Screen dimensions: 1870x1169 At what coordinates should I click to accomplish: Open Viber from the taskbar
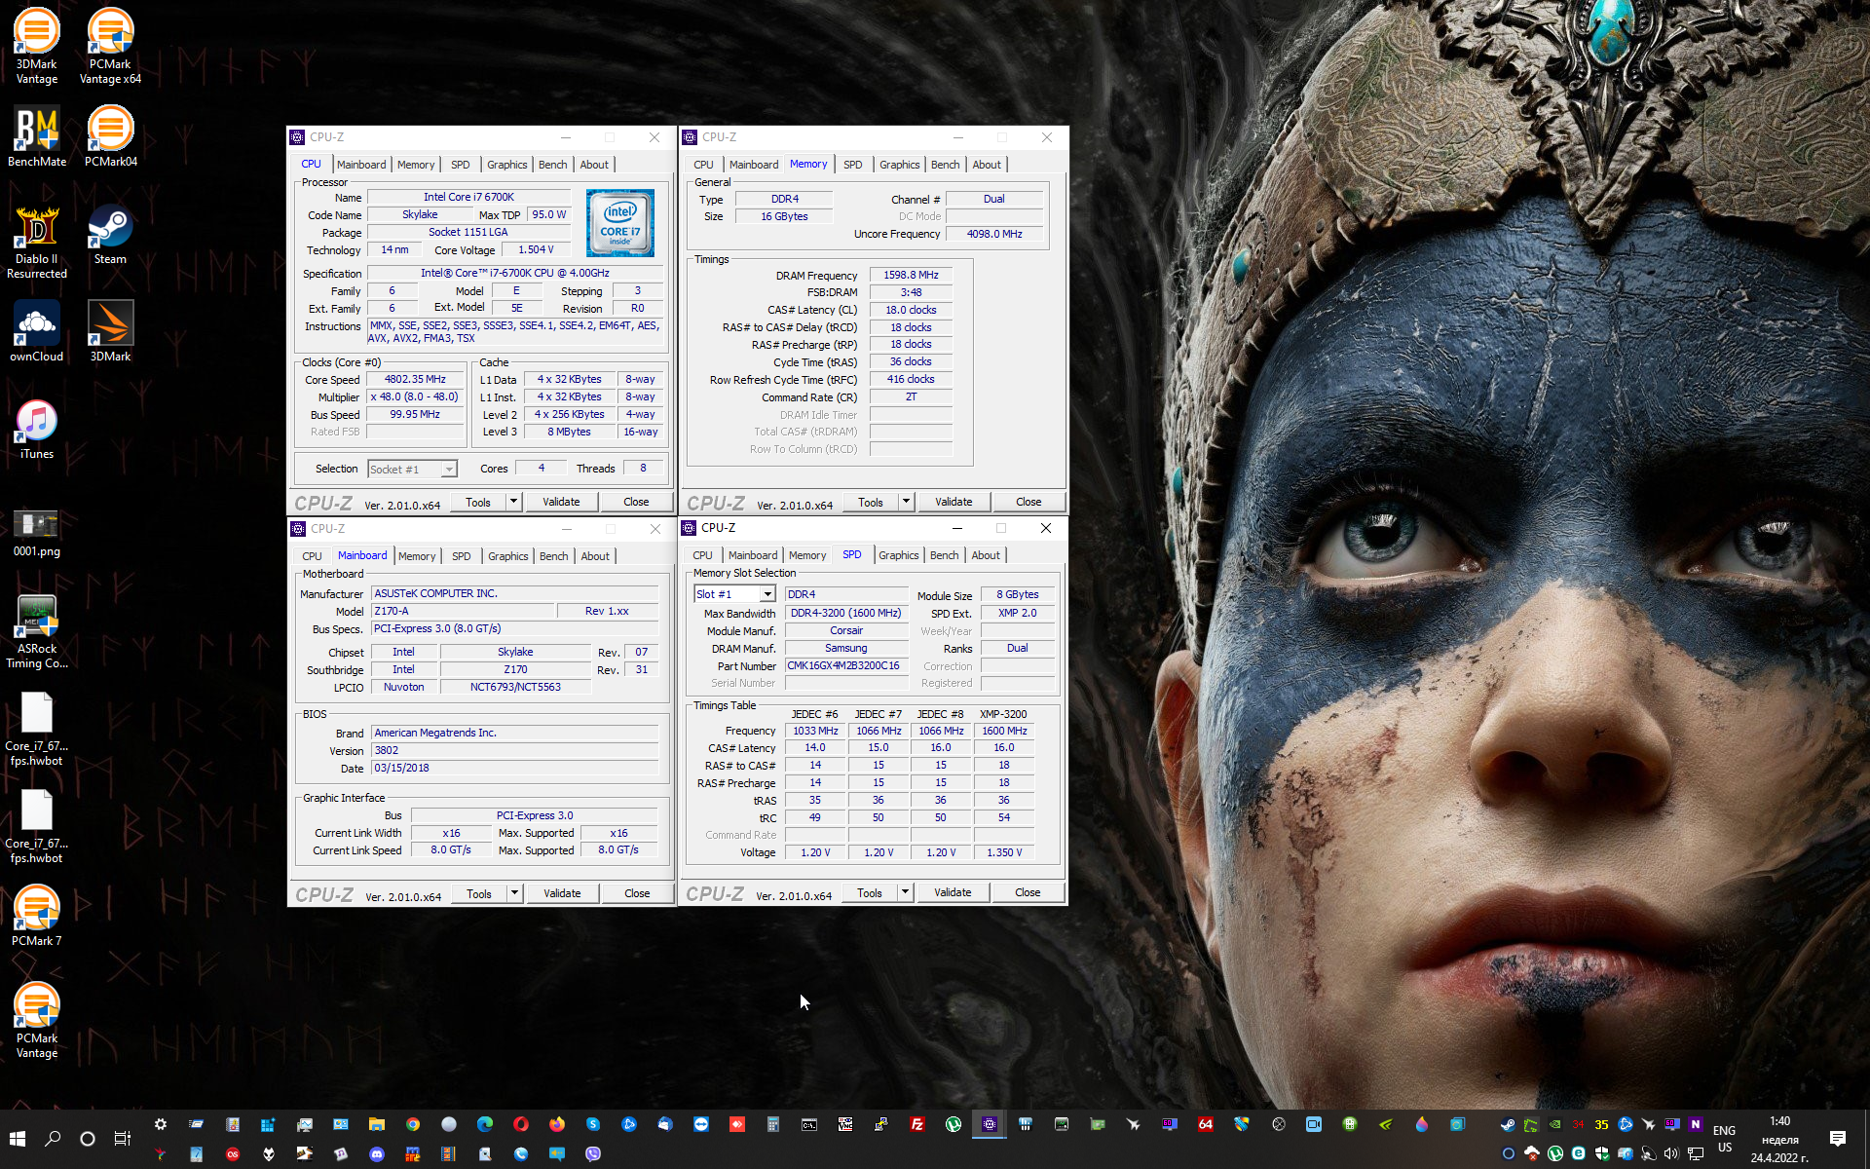coord(593,1154)
